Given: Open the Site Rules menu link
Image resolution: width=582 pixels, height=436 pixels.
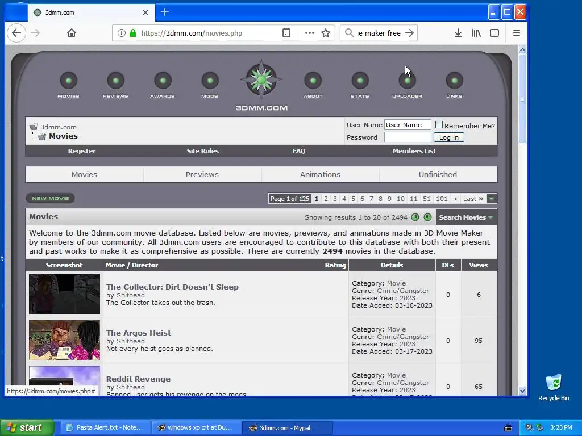Looking at the screenshot, I should click(203, 151).
